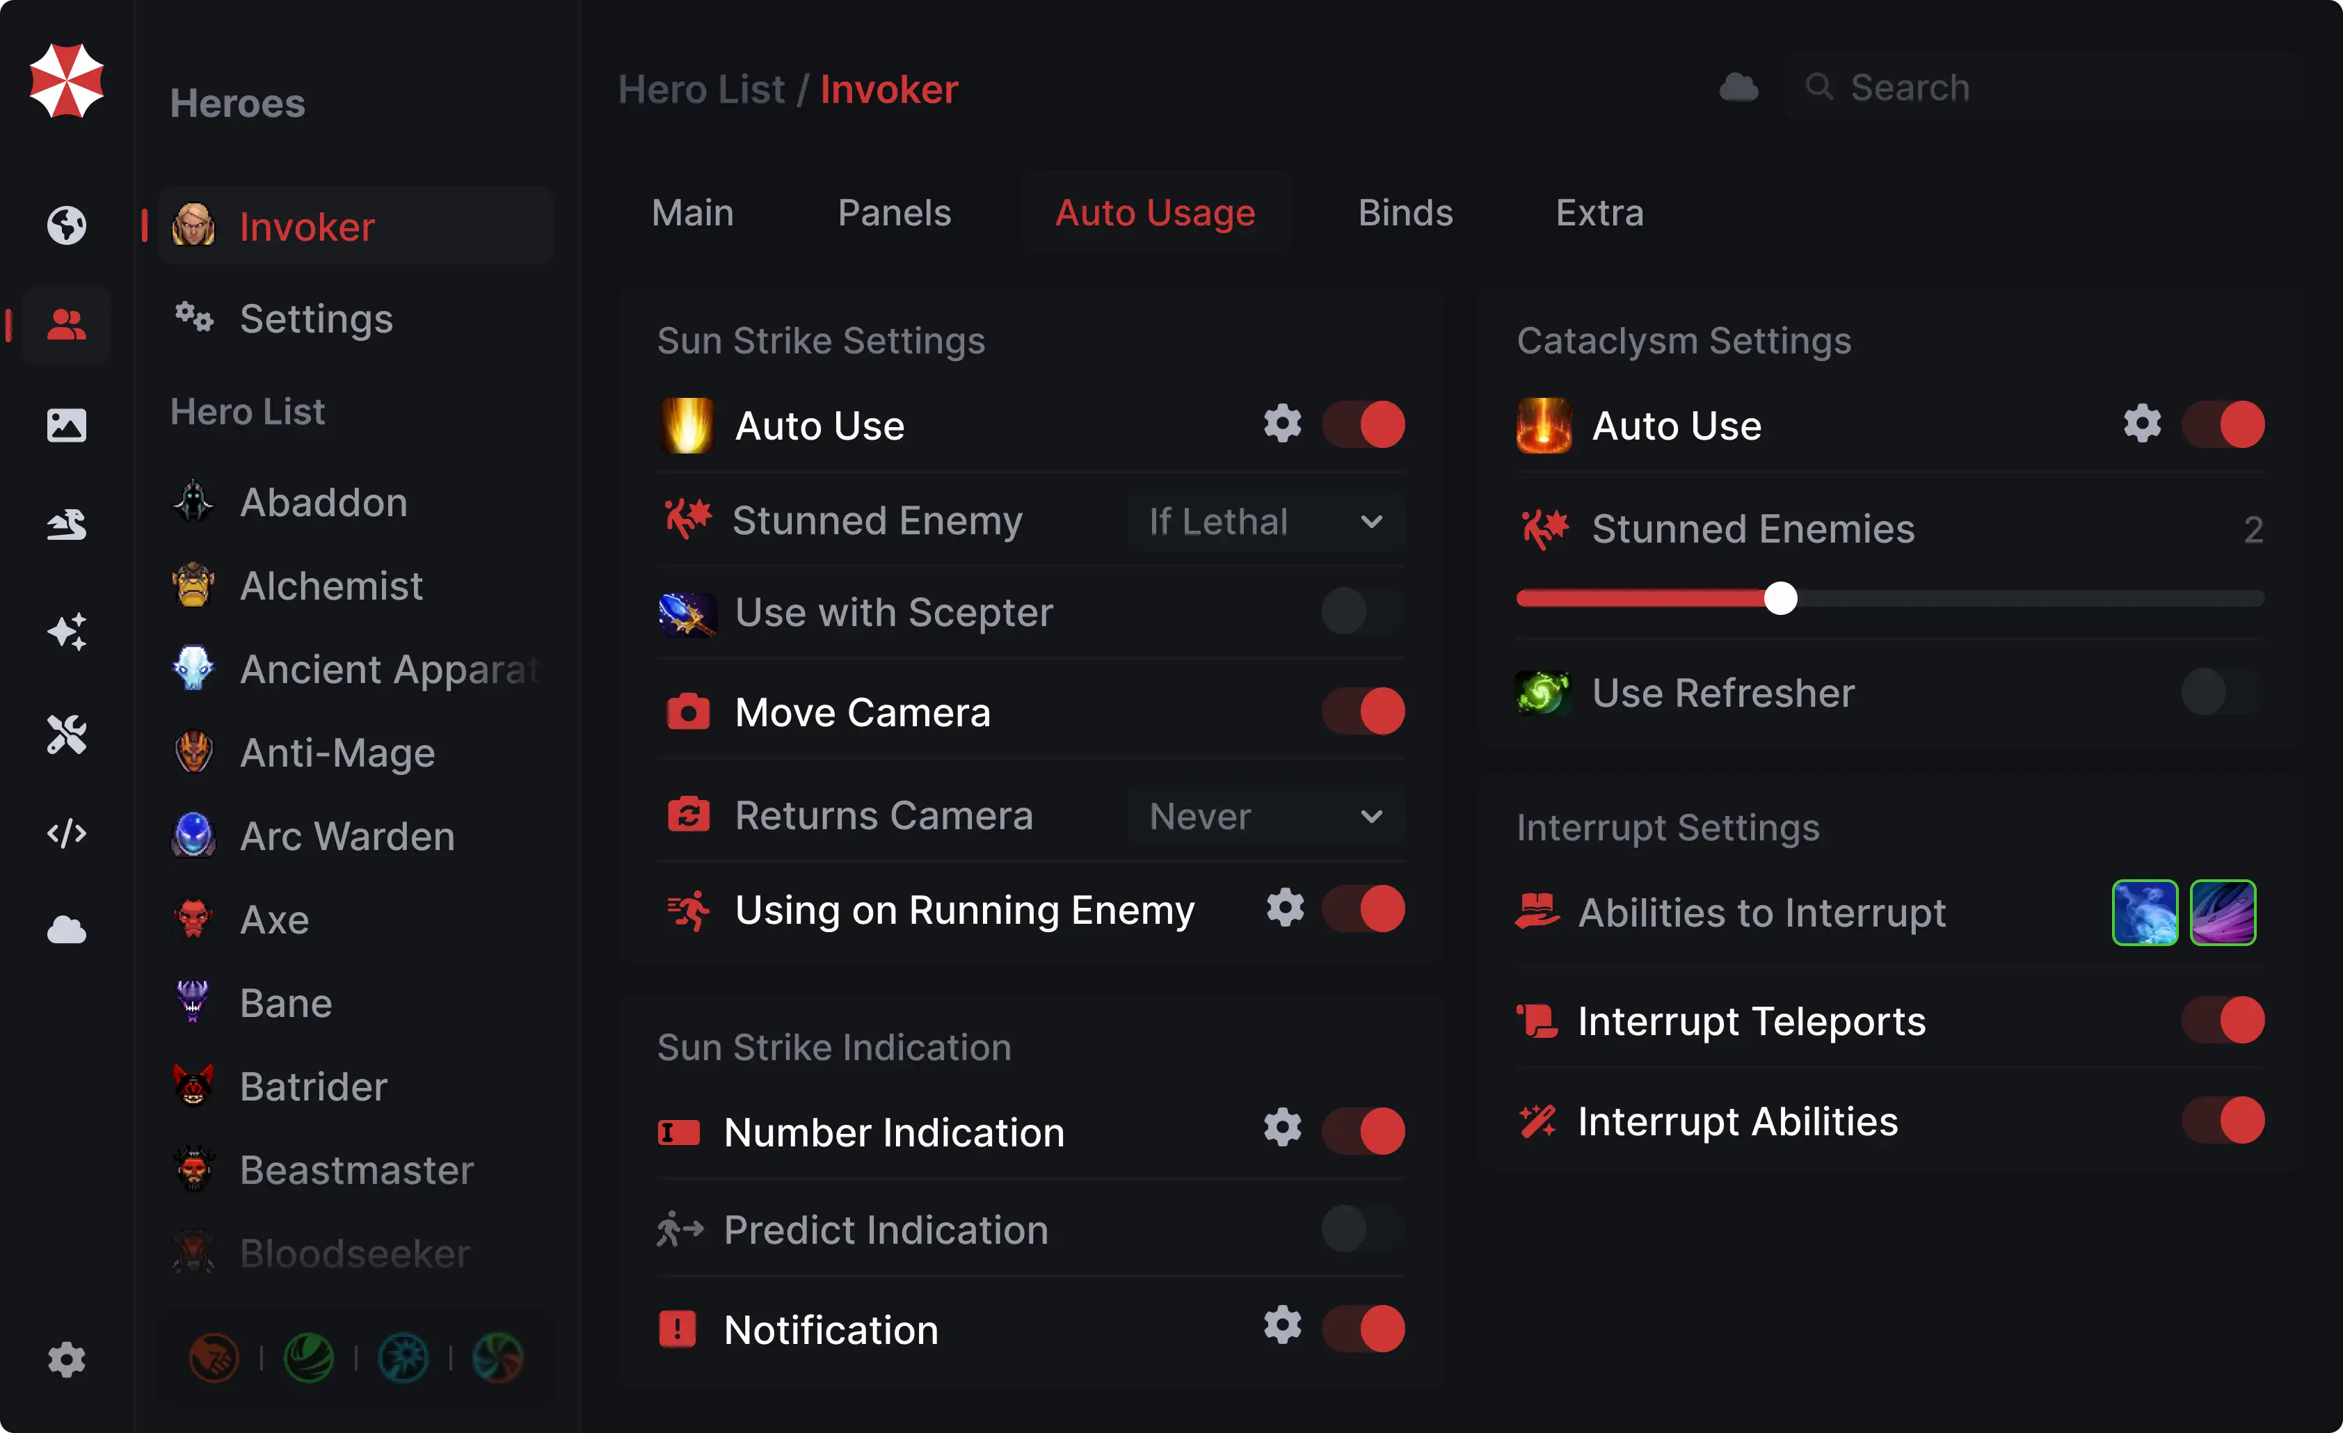Image resolution: width=2343 pixels, height=1433 pixels.
Task: Open gear settings for Cataclysm Auto Use
Action: (x=2141, y=424)
